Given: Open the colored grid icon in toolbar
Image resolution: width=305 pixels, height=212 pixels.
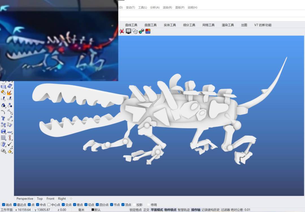Looking at the screenshot, I should 148,31.
